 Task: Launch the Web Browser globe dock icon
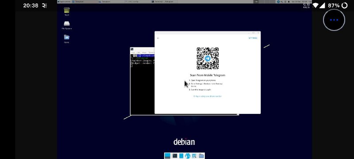pos(188,155)
